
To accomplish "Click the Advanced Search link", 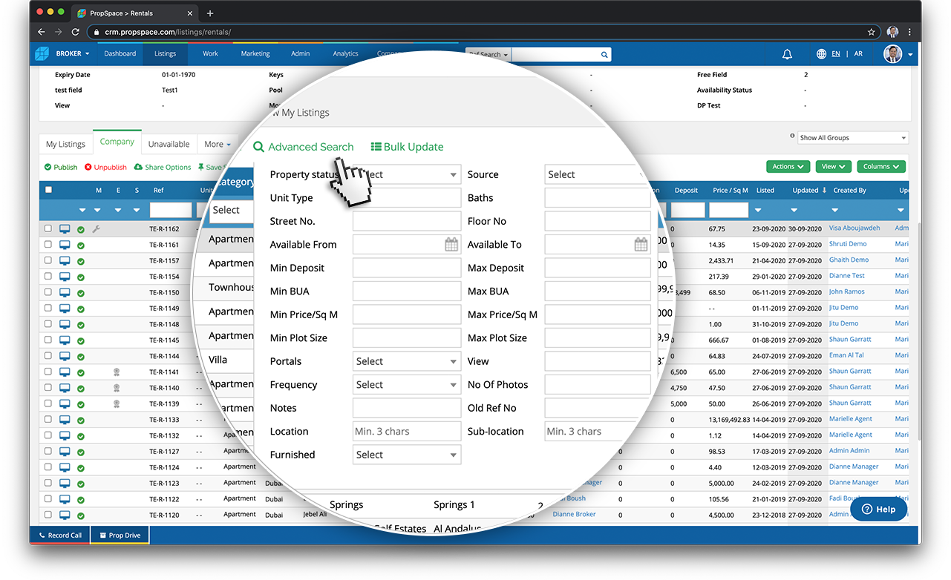I will [304, 147].
